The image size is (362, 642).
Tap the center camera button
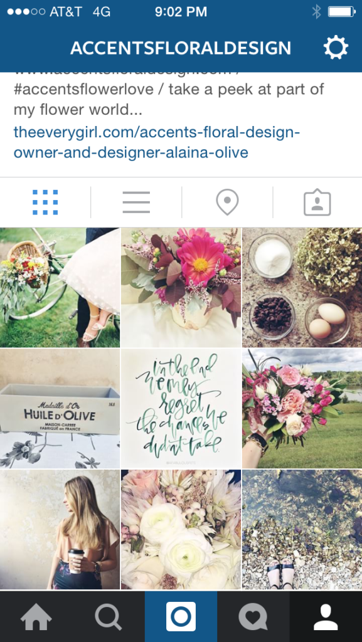pos(181,617)
